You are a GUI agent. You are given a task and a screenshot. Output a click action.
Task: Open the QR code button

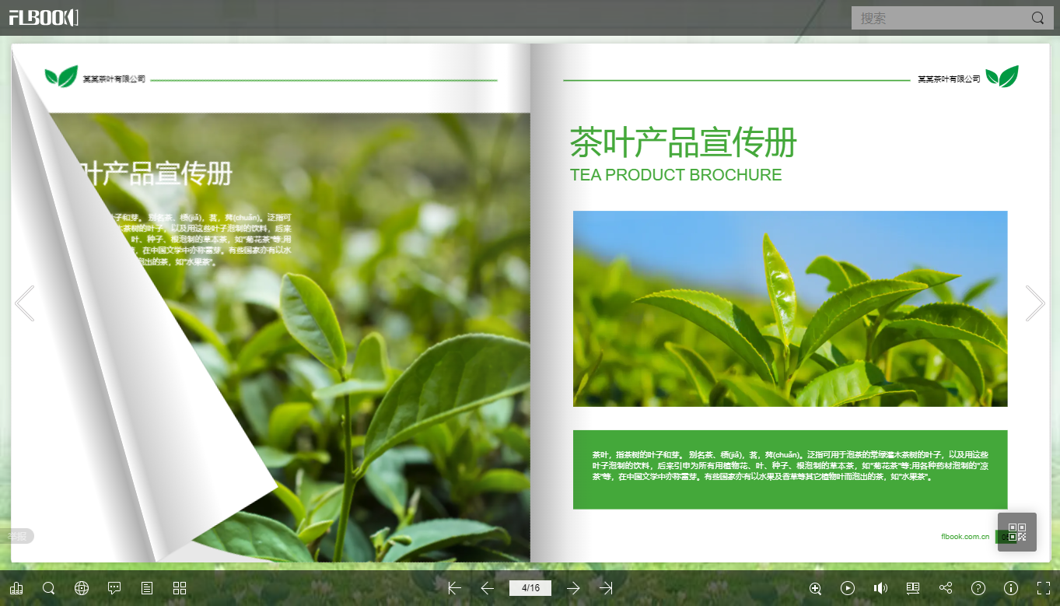[x=1017, y=532]
